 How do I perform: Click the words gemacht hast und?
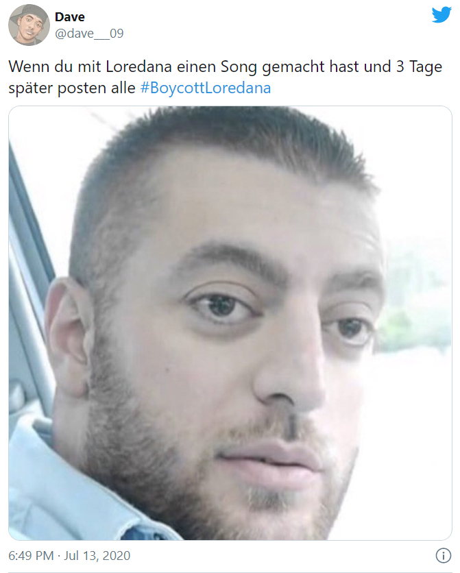coord(326,68)
